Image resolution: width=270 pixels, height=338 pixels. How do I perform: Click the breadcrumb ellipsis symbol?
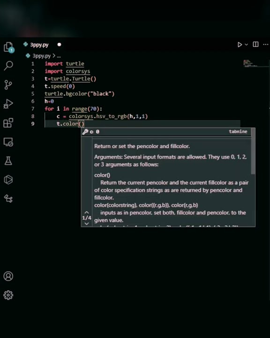(x=59, y=56)
